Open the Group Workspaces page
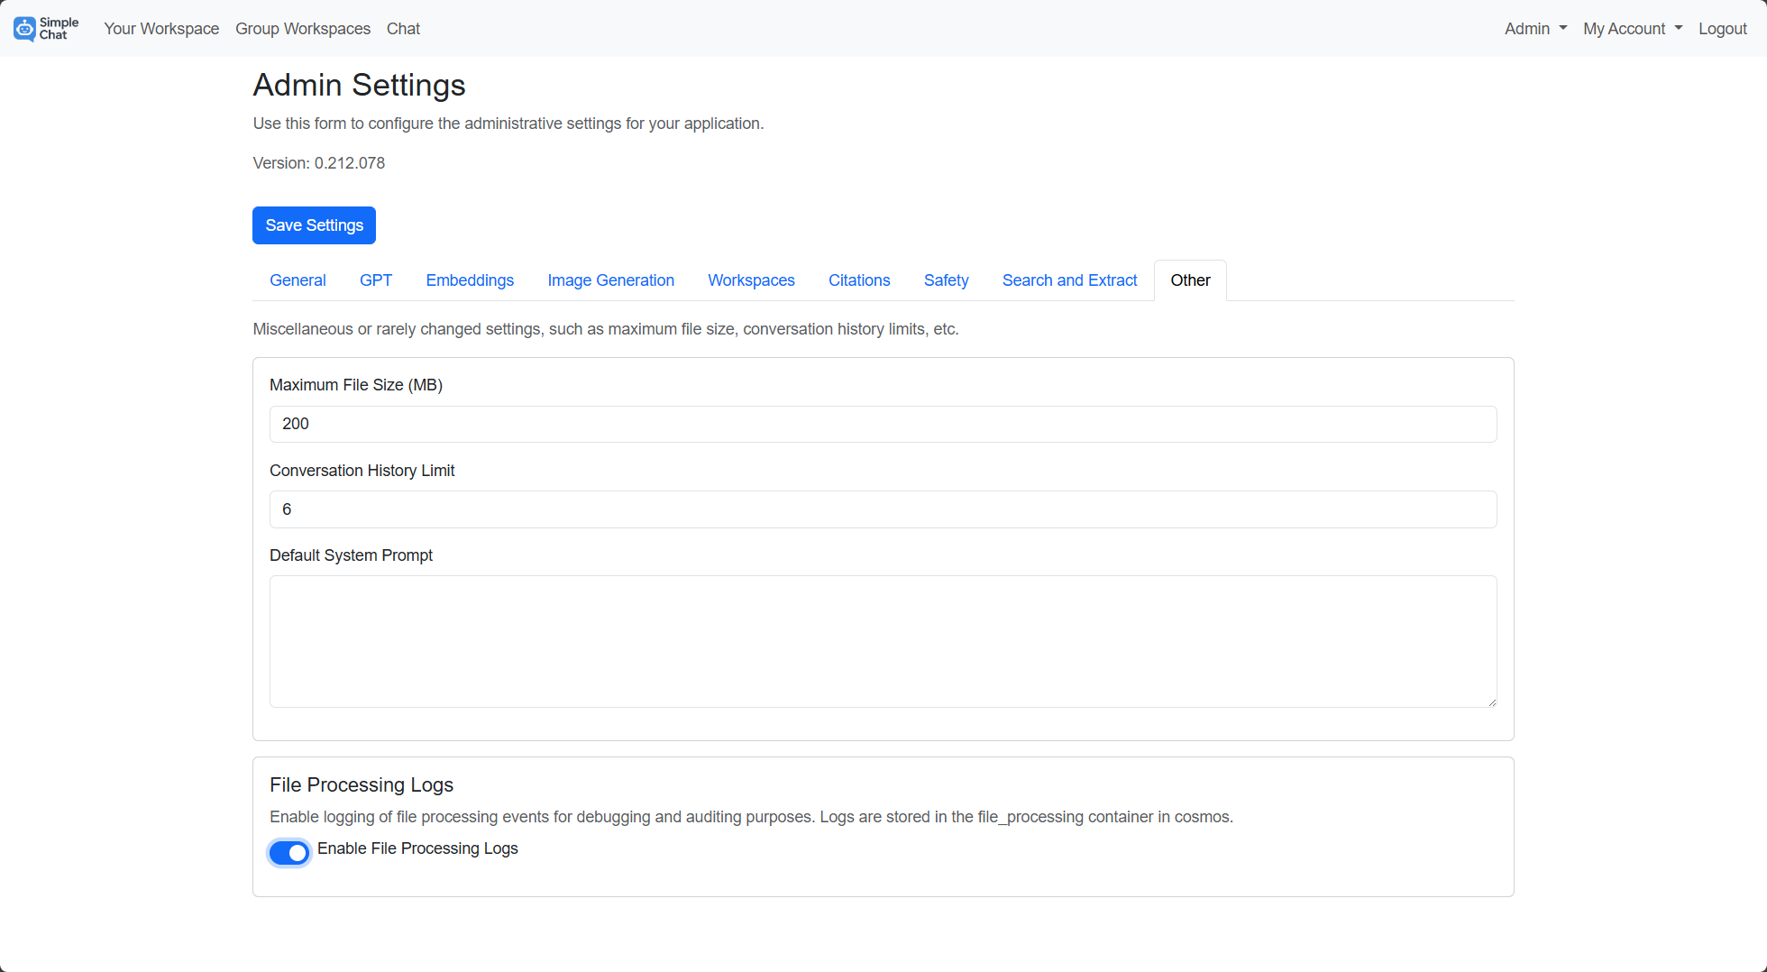The height and width of the screenshot is (972, 1767). [x=303, y=28]
